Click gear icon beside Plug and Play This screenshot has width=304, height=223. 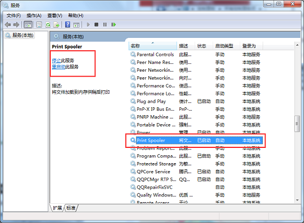pyautogui.click(x=133, y=101)
